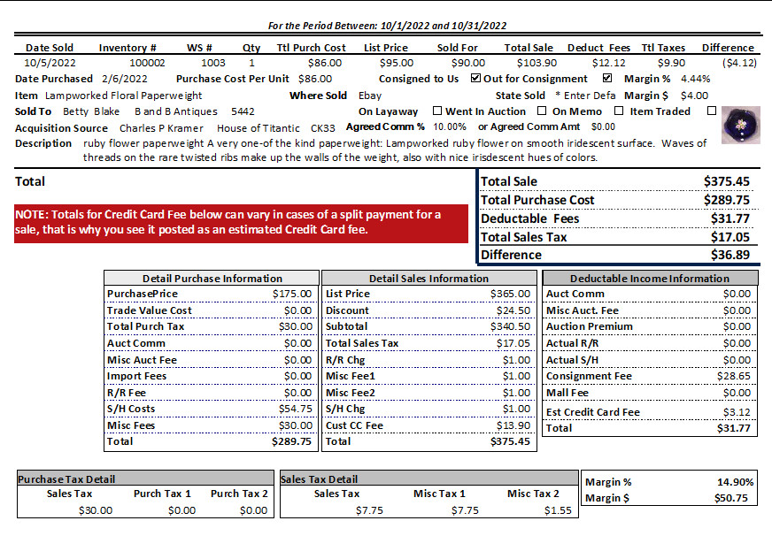Image resolution: width=772 pixels, height=559 pixels.
Task: Select acquisition source Charles P Kramer
Action: tap(161, 128)
